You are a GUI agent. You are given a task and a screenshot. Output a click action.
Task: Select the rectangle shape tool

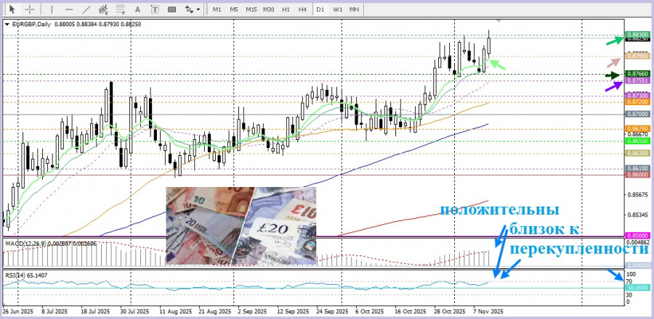click(172, 9)
